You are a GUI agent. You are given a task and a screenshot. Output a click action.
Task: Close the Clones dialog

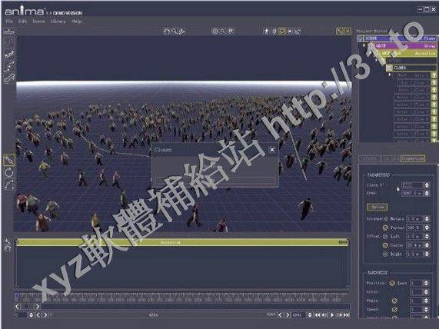272,150
